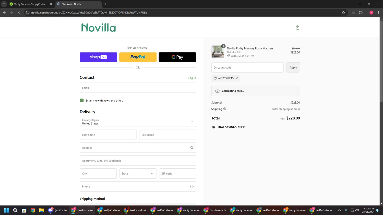Open the shopping bag cart icon
The width and height of the screenshot is (383, 215).
297,28
